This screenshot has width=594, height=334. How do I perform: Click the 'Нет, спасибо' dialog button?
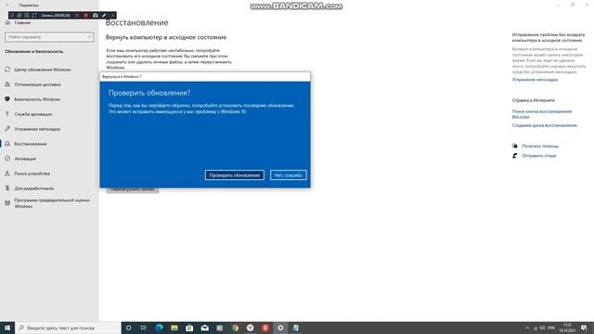point(289,175)
